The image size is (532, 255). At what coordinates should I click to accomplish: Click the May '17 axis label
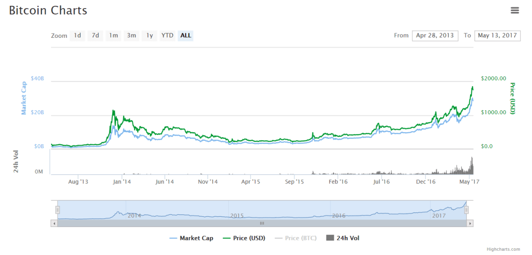[469, 182]
